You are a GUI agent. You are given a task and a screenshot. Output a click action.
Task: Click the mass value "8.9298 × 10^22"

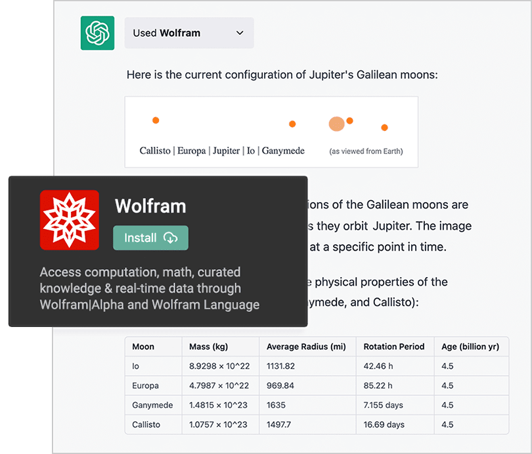click(x=219, y=366)
